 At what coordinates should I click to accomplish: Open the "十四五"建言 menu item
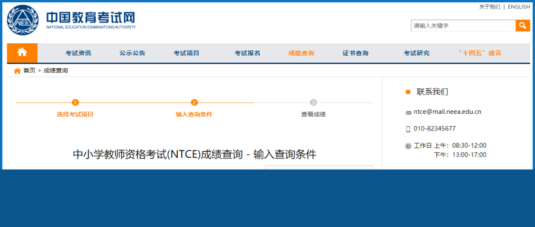480,53
